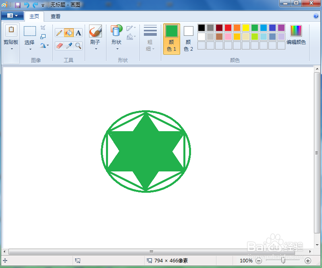
Task: Pick the pink color swatch
Action: click(x=228, y=37)
